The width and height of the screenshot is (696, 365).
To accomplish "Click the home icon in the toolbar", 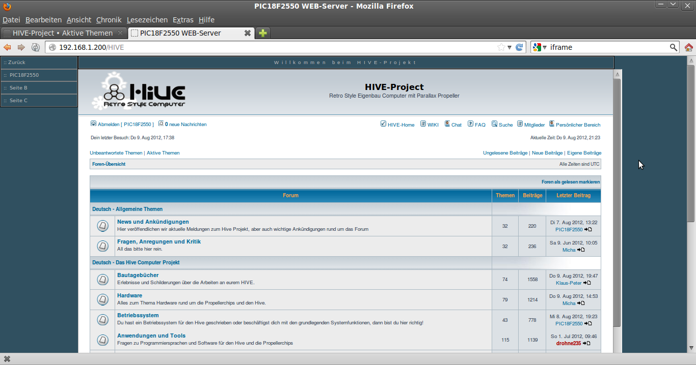I will click(689, 47).
